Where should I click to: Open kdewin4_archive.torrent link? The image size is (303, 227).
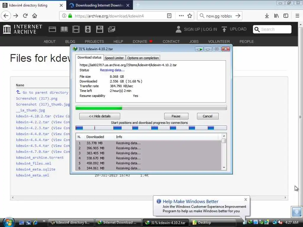point(40,158)
